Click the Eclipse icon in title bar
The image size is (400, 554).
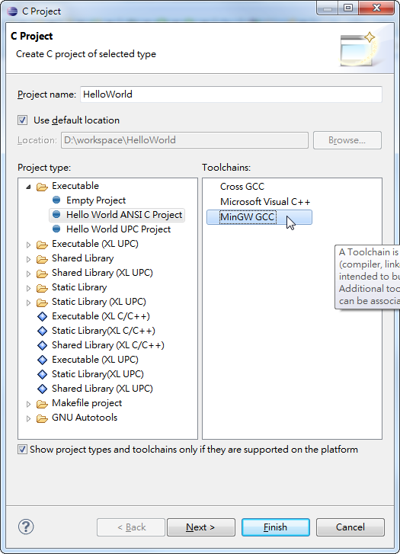[12, 11]
